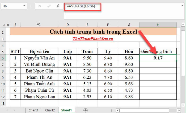This screenshot has height=113, width=186.
Task: Click Toán score 2.93
Action: pyautogui.click(x=87, y=96)
